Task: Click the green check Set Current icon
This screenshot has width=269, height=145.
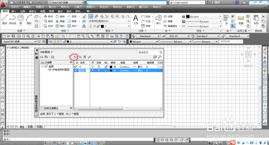Action: coord(89,57)
